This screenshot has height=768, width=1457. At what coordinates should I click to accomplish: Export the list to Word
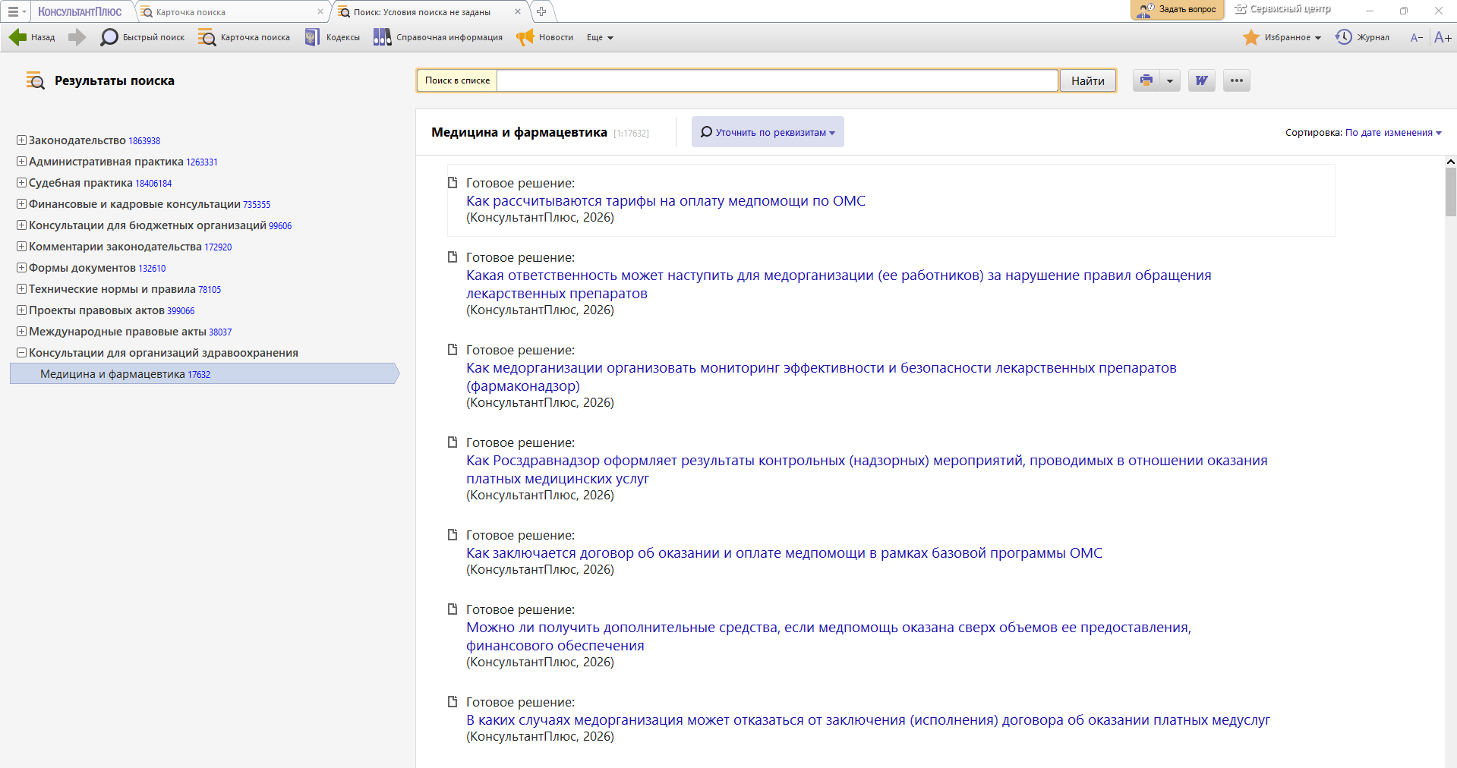pos(1201,80)
